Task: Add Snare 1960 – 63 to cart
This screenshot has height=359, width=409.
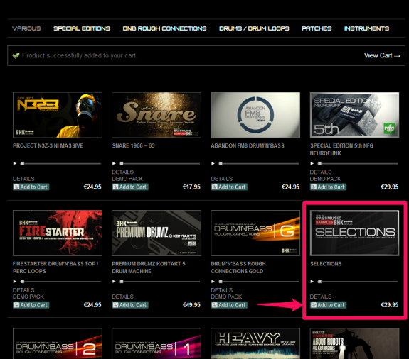Action: coord(130,187)
